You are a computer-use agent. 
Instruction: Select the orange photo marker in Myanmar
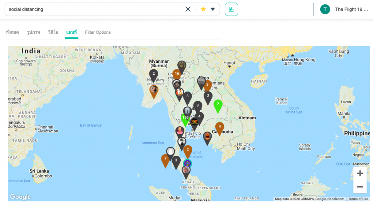click(154, 91)
